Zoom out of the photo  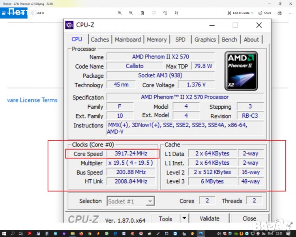click(x=131, y=13)
